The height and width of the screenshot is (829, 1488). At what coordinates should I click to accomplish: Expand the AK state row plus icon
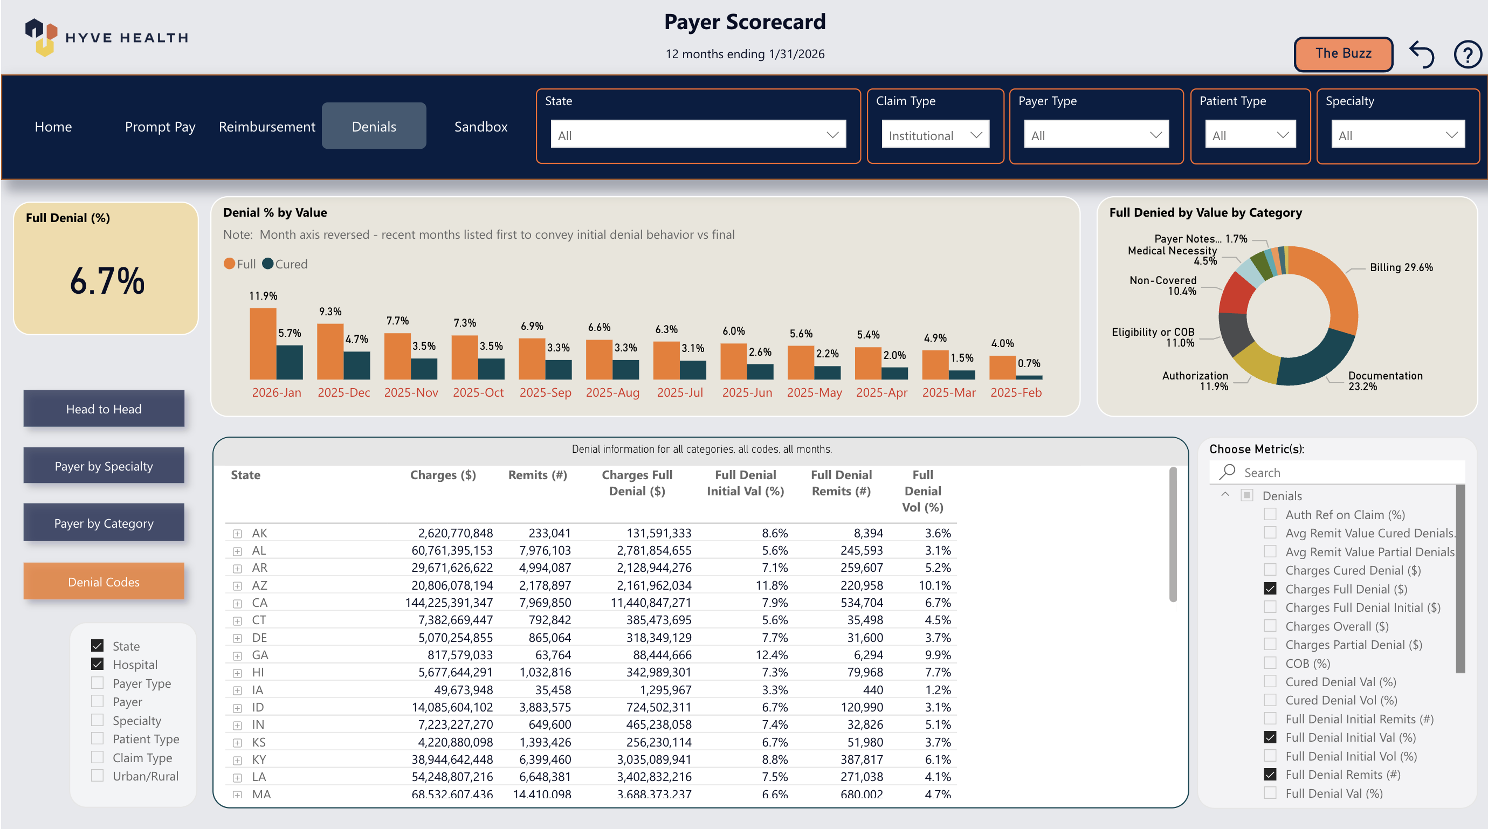pos(237,533)
